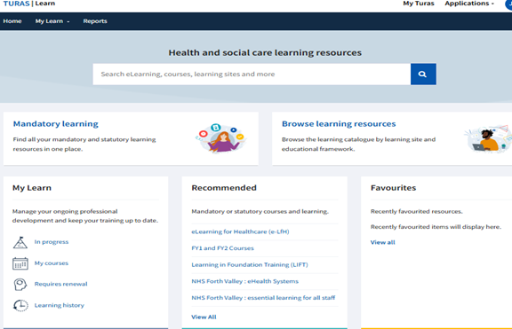Open the FY1 and FY2 Courses link
The height and width of the screenshot is (329, 512).
pos(222,248)
